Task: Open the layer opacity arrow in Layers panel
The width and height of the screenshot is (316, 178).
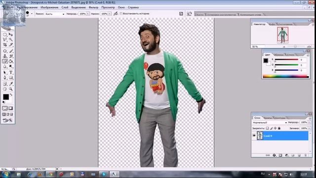Action: click(309, 122)
